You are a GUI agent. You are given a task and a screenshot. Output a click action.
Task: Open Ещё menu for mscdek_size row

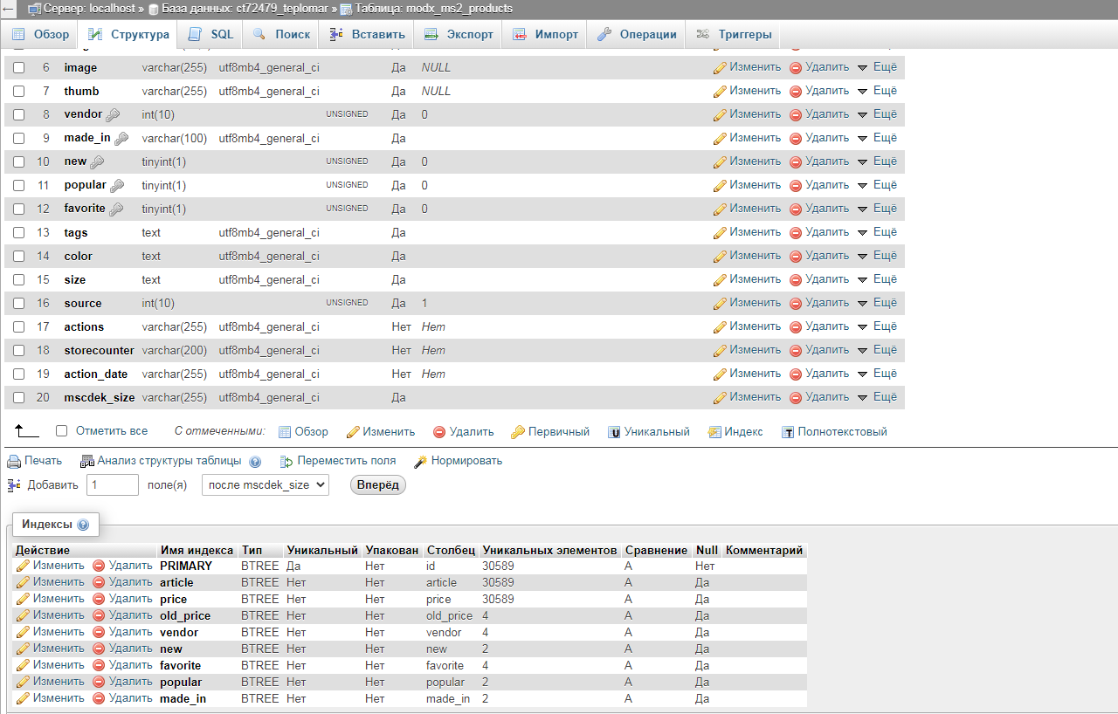(x=877, y=397)
